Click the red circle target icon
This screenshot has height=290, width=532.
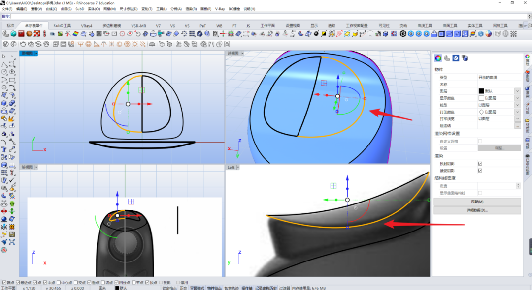click(x=123, y=34)
